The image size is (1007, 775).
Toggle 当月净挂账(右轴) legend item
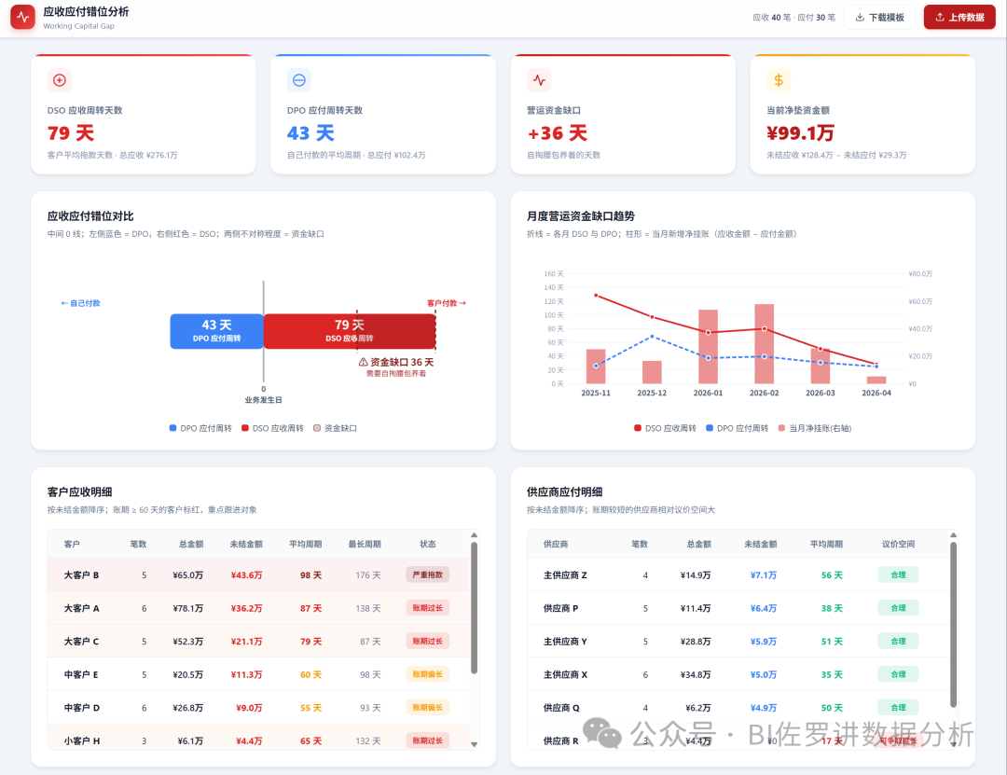[814, 429]
